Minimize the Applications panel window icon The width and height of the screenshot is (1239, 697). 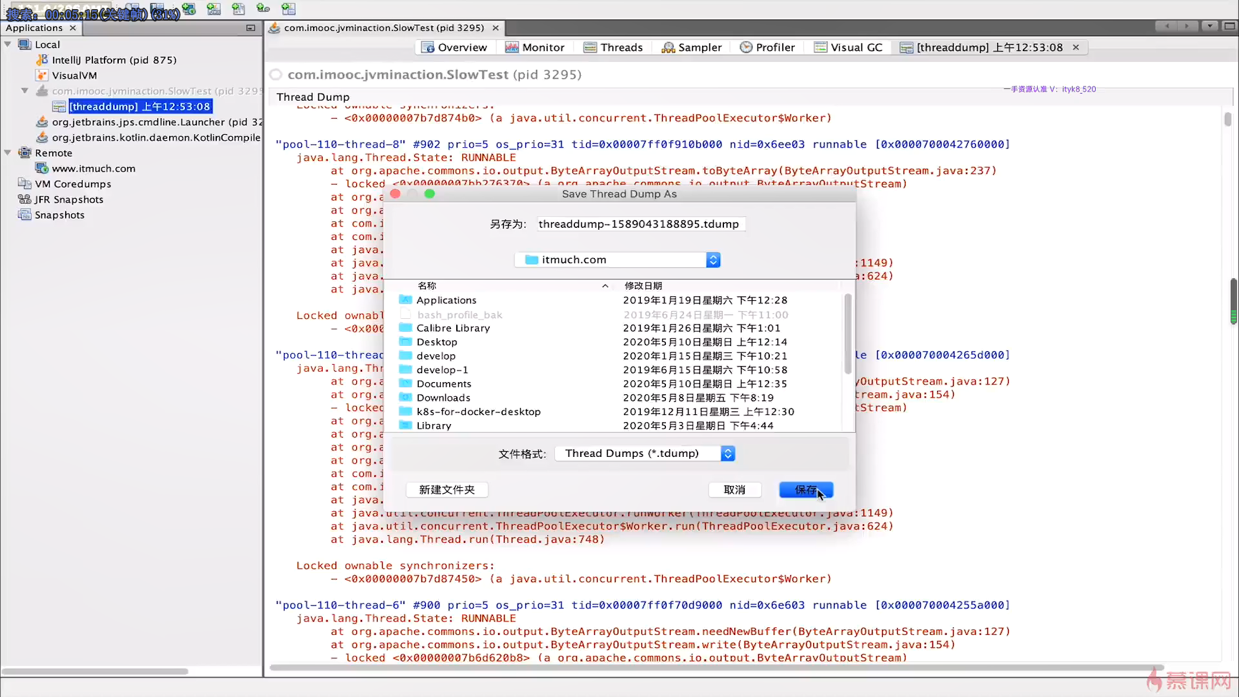tap(250, 28)
